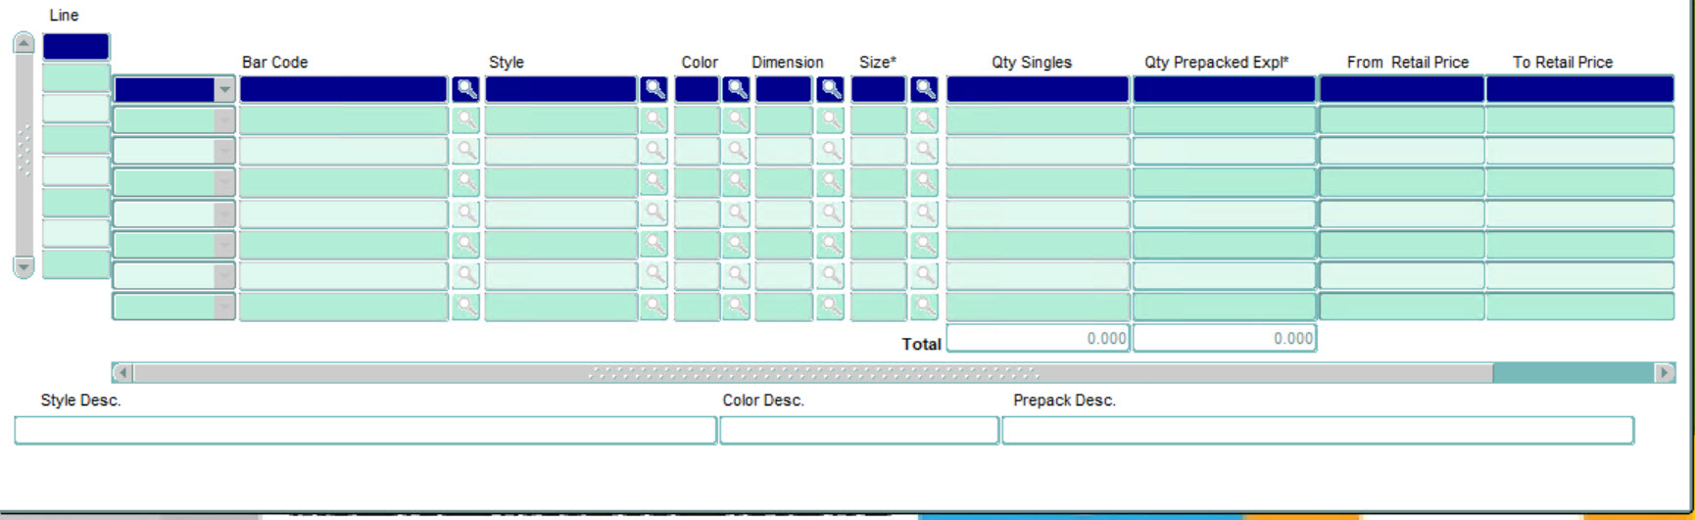The height and width of the screenshot is (520, 1695).
Task: Open Size lookup in last row
Action: coord(923,307)
